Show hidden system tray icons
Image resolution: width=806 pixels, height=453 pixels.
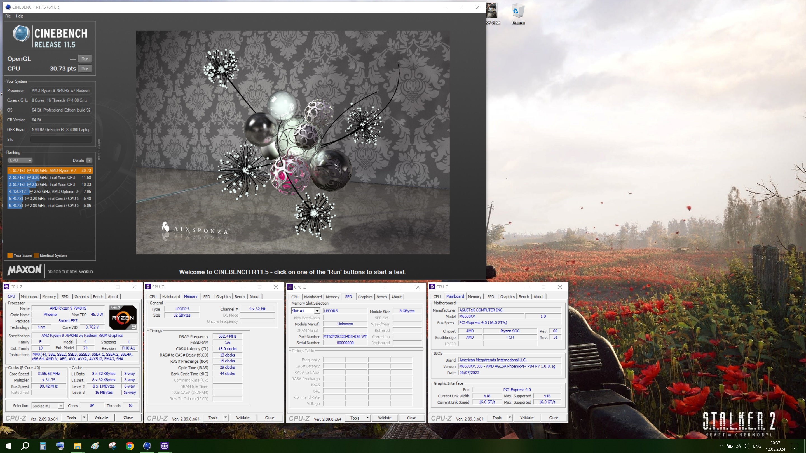click(x=721, y=446)
